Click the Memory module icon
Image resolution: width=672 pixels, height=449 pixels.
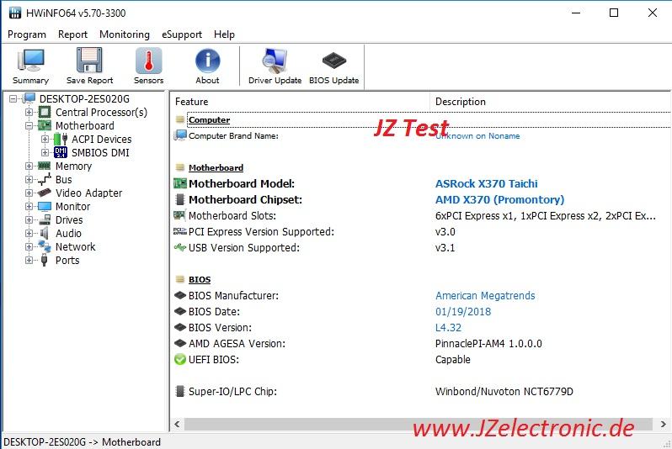[44, 166]
